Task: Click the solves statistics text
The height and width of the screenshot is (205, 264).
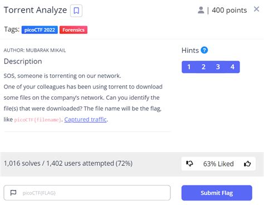Action: coord(68,163)
